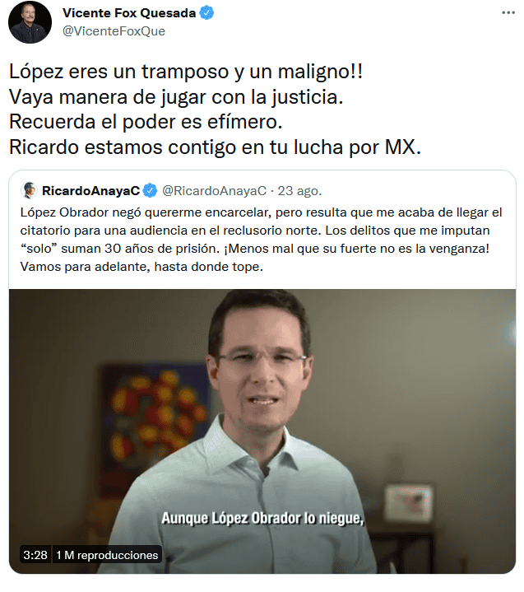Click the tweet line Ricardo estamos contigo
524x592 pixels.
click(x=215, y=147)
